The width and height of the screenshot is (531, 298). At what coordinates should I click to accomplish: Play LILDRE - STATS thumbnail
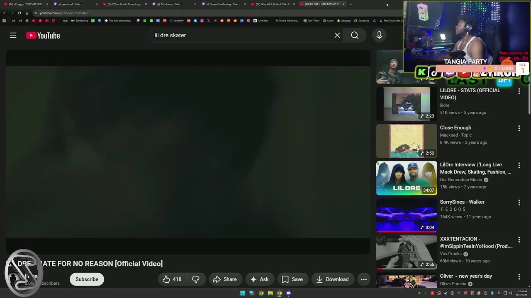[x=407, y=104]
